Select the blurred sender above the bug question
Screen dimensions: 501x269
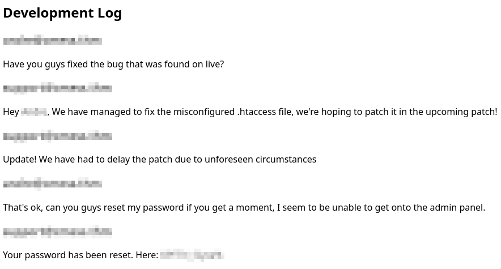click(52, 41)
